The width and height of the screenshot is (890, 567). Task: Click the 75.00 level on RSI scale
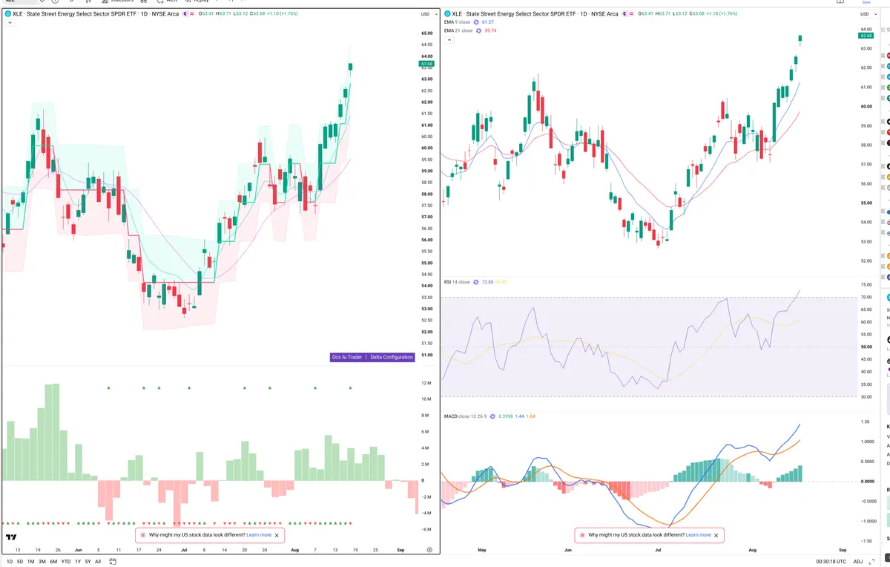coord(866,285)
